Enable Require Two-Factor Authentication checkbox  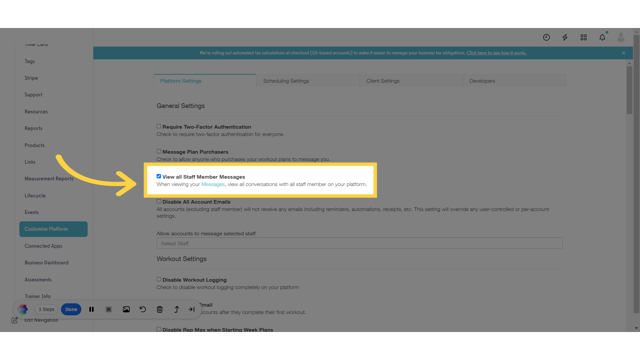pos(159,126)
